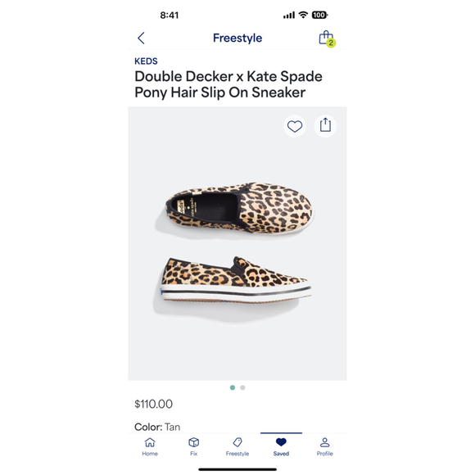Tap the heart icon to save item
The image size is (475, 475).
pos(295,126)
